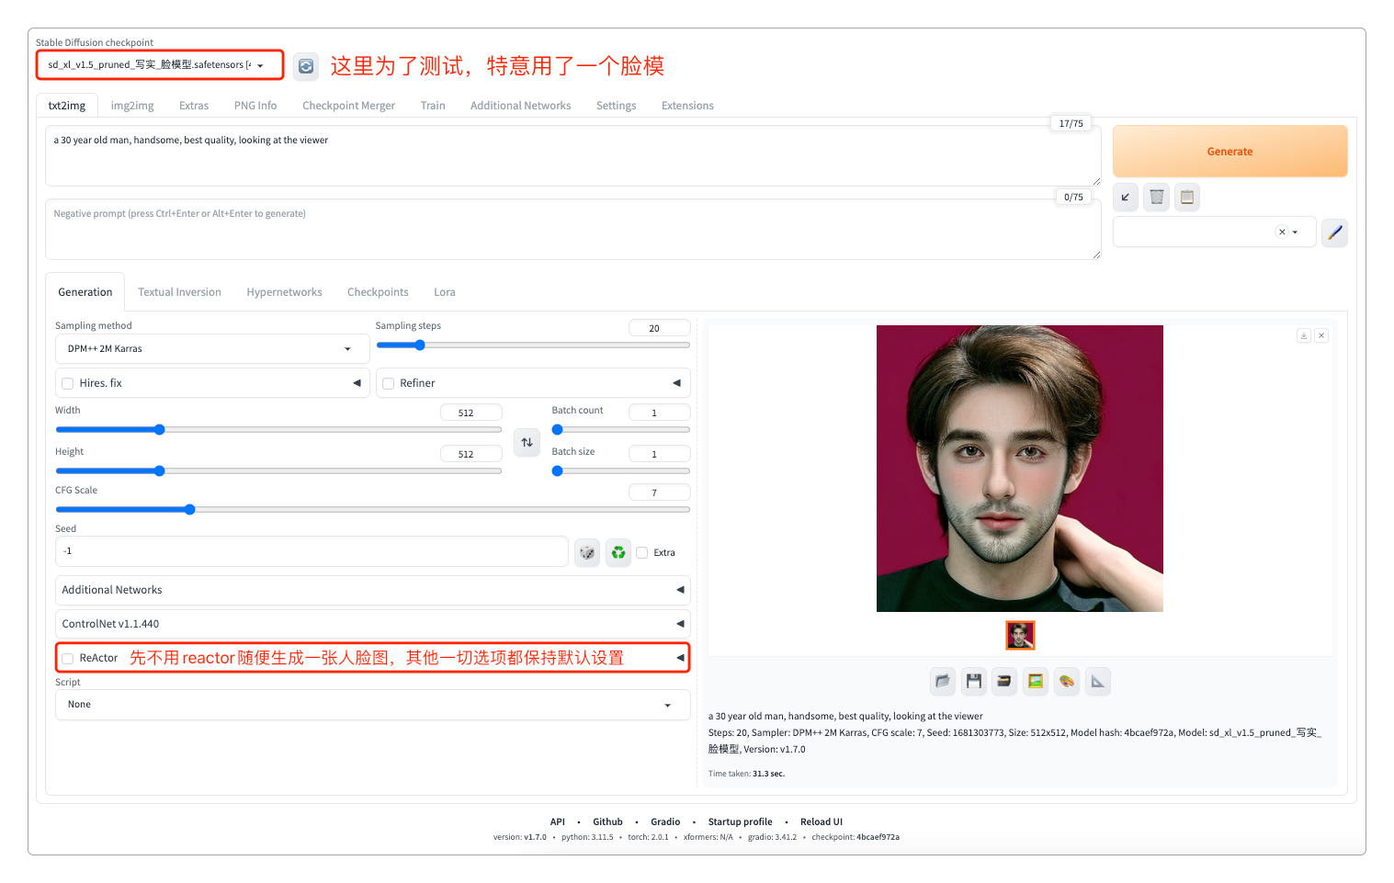Enable the Refiner checkbox
Image resolution: width=1394 pixels, height=883 pixels.
(x=389, y=383)
